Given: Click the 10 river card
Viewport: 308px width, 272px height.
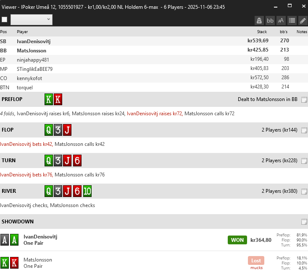Looking at the screenshot, I should click(x=87, y=191).
